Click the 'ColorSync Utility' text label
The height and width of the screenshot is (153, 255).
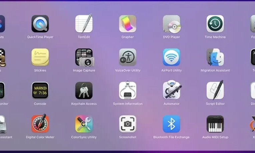(x=84, y=137)
